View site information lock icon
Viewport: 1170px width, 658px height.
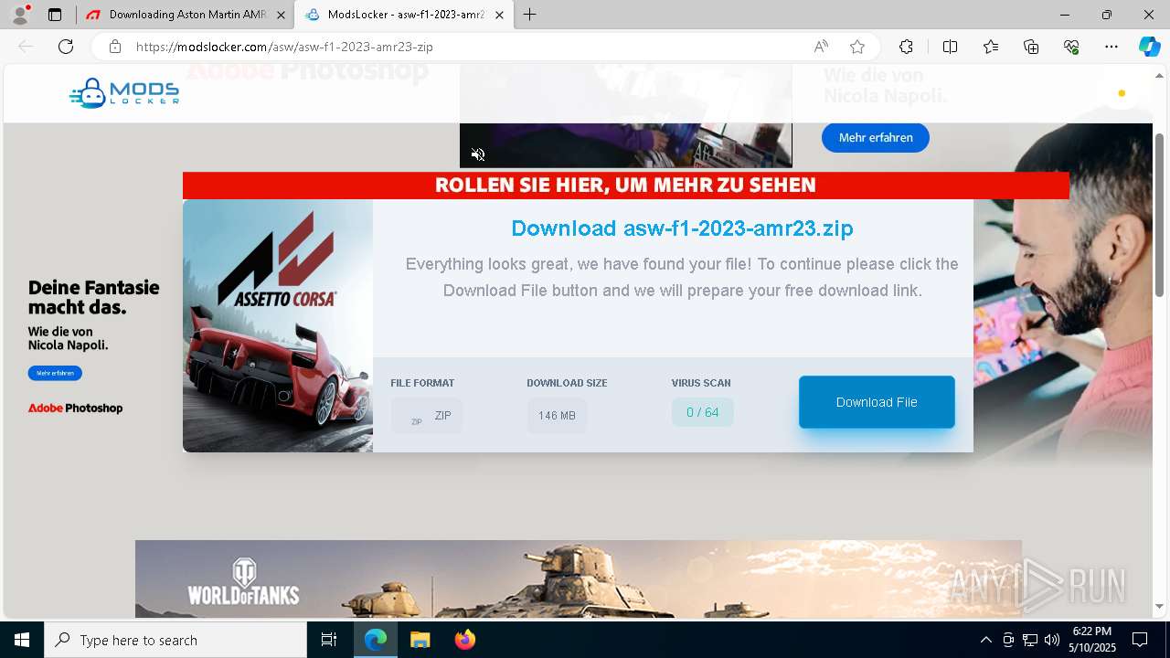[x=115, y=47]
